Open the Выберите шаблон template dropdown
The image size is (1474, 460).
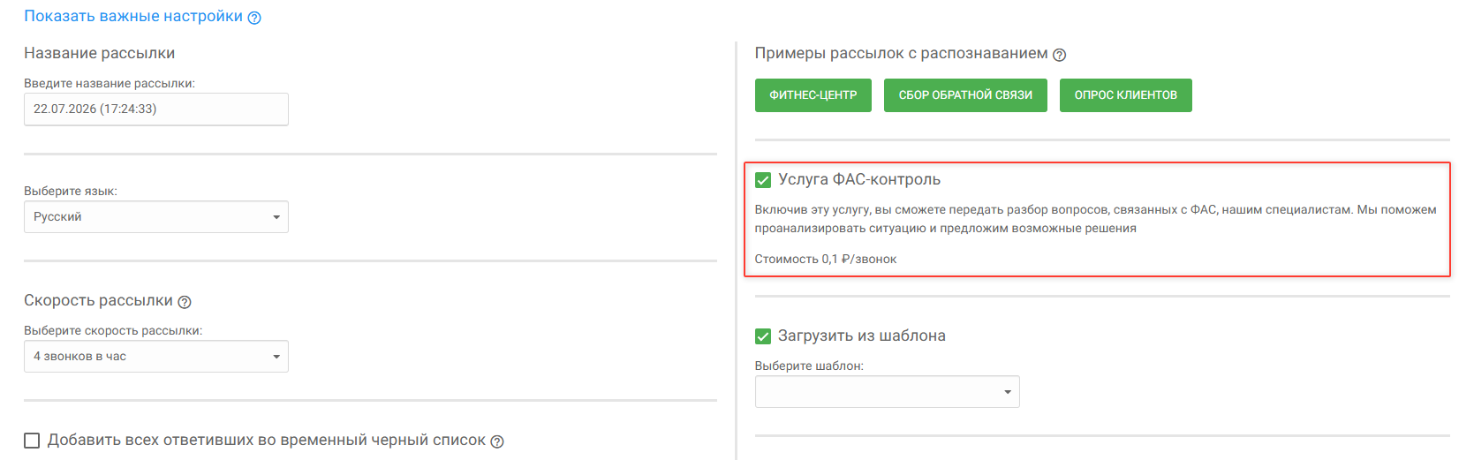pyautogui.click(x=888, y=392)
